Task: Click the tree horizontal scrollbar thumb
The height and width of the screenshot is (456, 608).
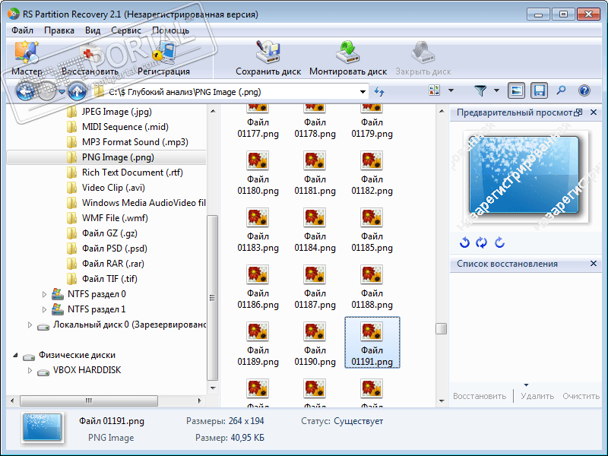Action: point(89,401)
